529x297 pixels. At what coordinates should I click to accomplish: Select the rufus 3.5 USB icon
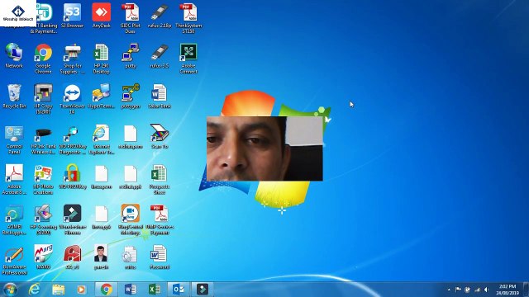[x=160, y=56]
